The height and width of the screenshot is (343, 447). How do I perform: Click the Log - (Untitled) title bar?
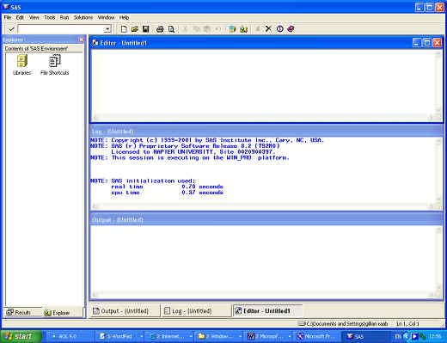pos(266,132)
